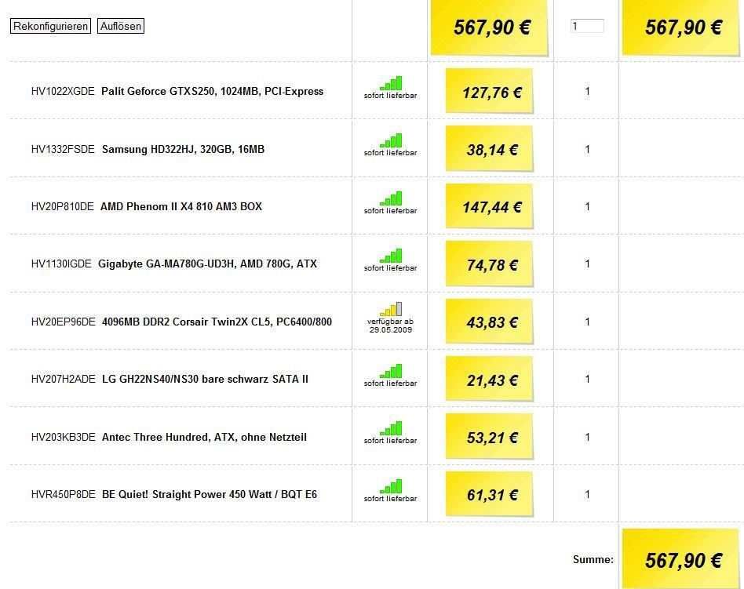Open the AMD Phenom II X4 810 product link
744x589 pixels.
[181, 206]
